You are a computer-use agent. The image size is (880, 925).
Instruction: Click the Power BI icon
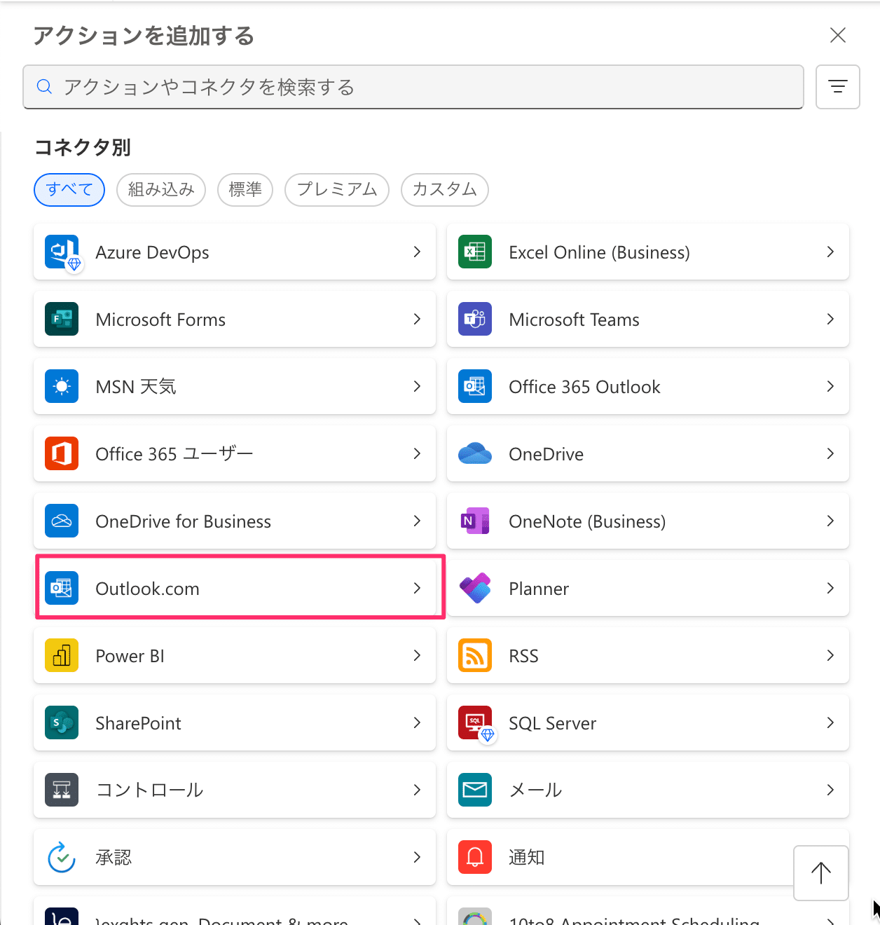point(62,656)
